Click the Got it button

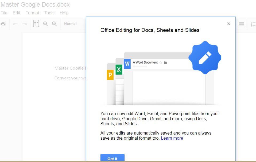pos(113,158)
